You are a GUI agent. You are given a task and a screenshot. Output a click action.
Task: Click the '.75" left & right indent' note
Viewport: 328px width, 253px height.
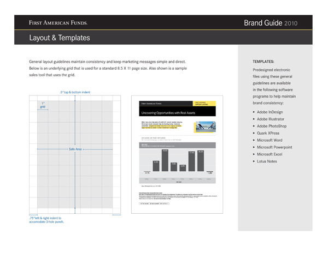(x=46, y=220)
